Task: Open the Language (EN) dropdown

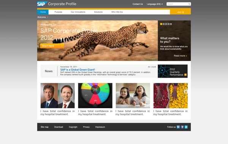Action: click(155, 4)
